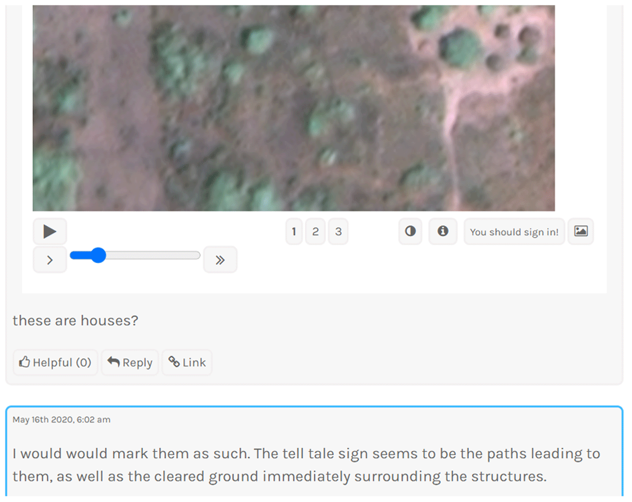Image resolution: width=632 pixels, height=502 pixels.
Task: Play the image sequence animation
Action: click(50, 232)
